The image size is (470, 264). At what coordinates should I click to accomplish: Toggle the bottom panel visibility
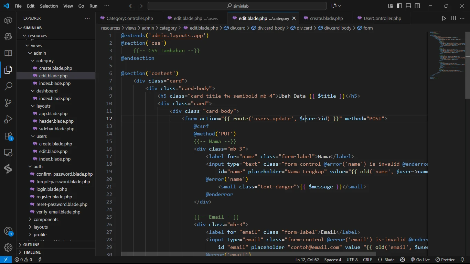tap(408, 6)
